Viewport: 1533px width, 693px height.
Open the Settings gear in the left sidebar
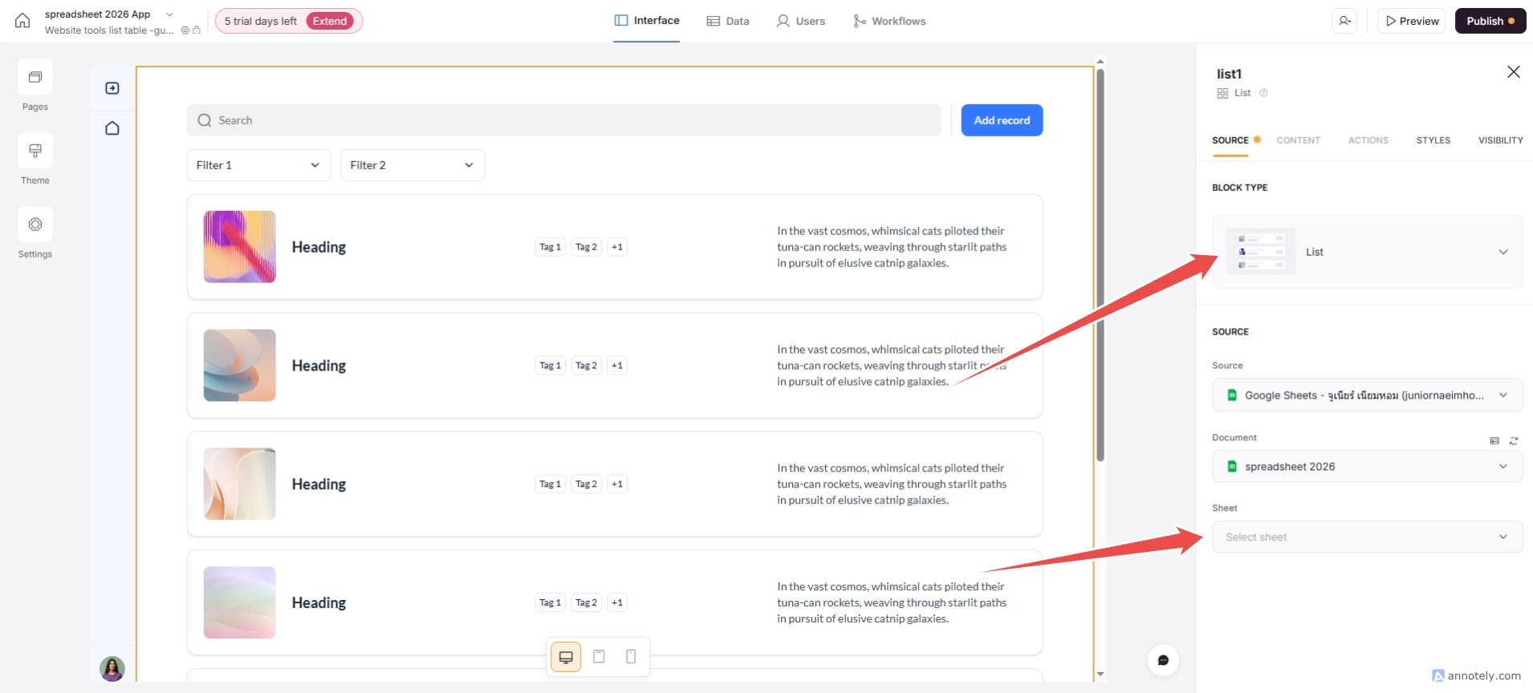35,225
